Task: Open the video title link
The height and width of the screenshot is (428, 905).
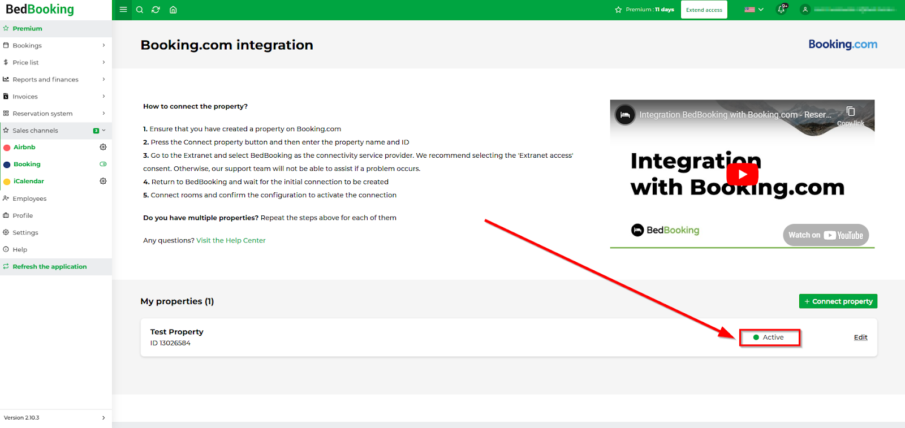Action: pos(735,115)
